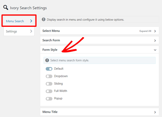This screenshot has height=117, width=162.
Task: Click Expand All link
Action: [x=145, y=31]
